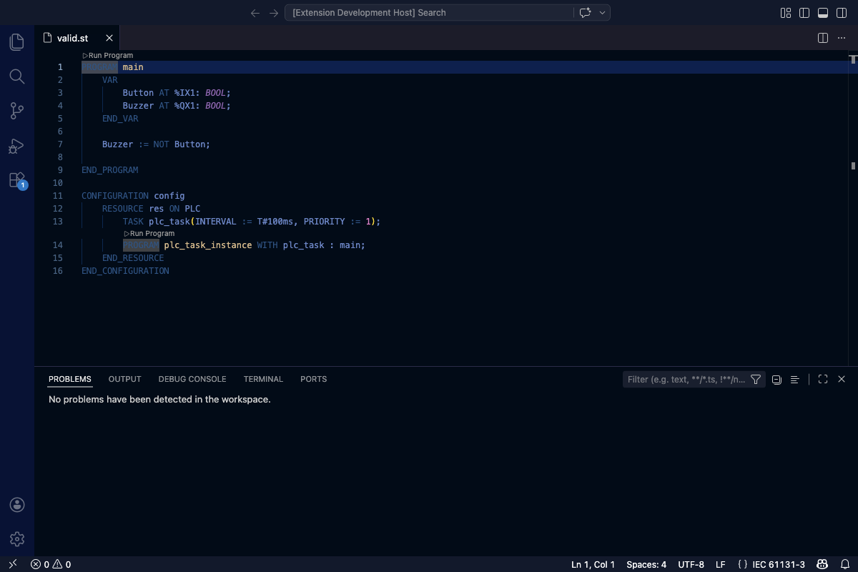This screenshot has width=858, height=572.
Task: Open the Extensions view with badge
Action: coord(17,180)
